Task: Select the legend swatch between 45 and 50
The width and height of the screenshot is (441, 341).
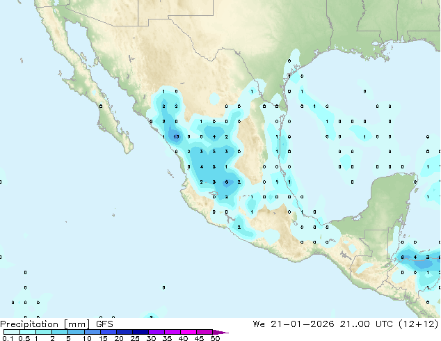Action: click(x=205, y=332)
